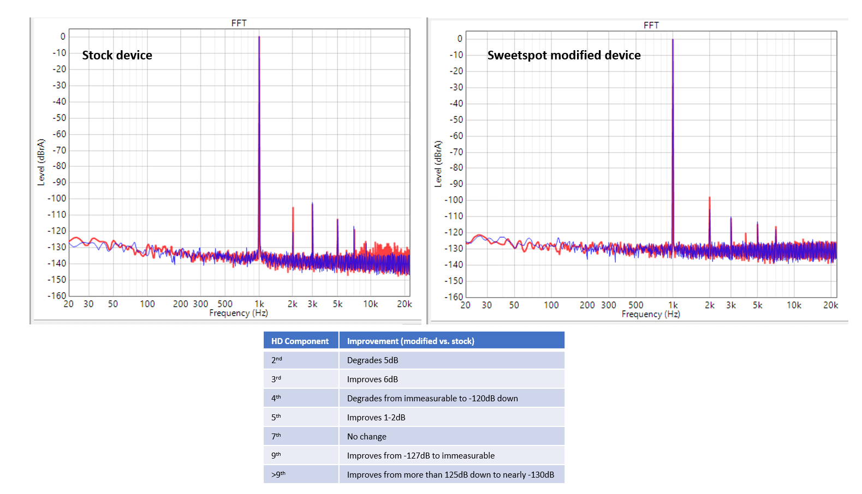The image size is (862, 494).
Task: Click the '2nd' harmonic row cell
Action: [x=301, y=360]
